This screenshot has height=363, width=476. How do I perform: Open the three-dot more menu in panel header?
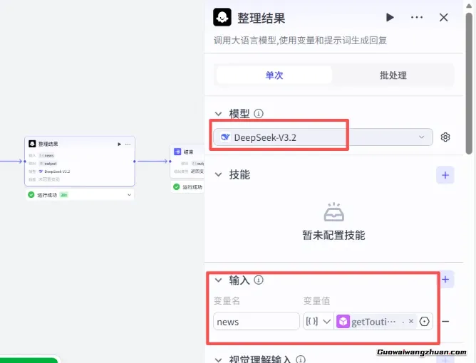point(416,17)
